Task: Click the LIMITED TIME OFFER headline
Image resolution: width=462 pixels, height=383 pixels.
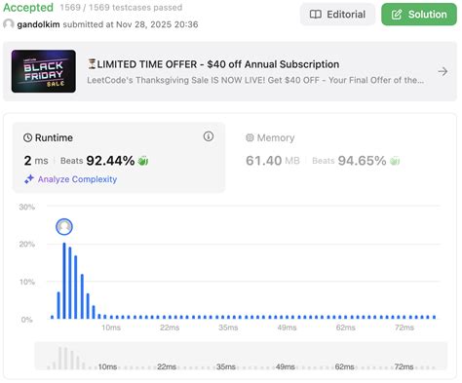Action: (x=213, y=64)
